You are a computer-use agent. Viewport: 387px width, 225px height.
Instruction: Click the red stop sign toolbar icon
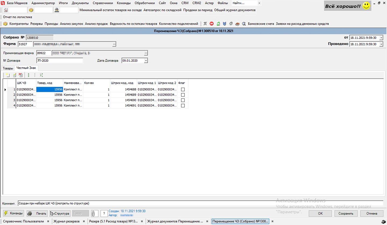[x=212, y=24]
